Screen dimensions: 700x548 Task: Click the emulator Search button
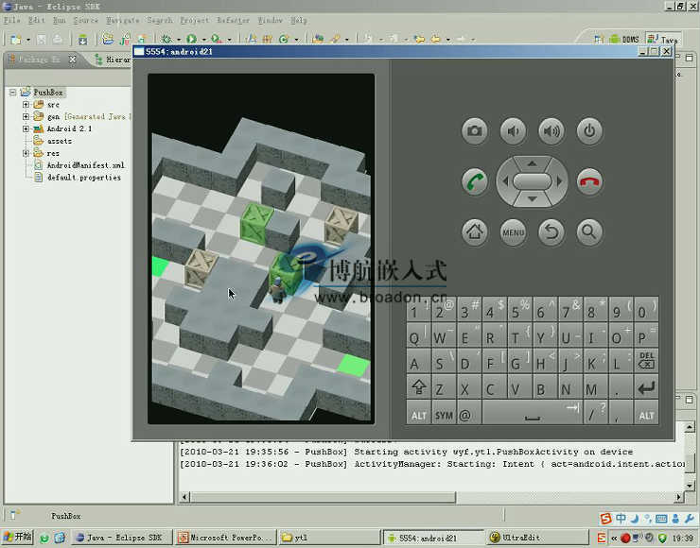pos(589,231)
